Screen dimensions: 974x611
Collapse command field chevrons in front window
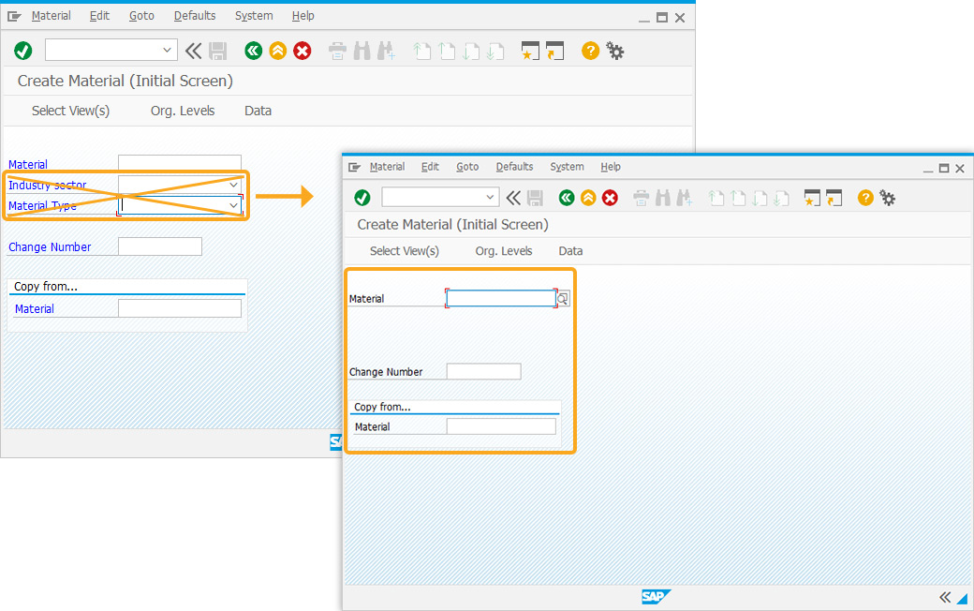[x=513, y=199]
